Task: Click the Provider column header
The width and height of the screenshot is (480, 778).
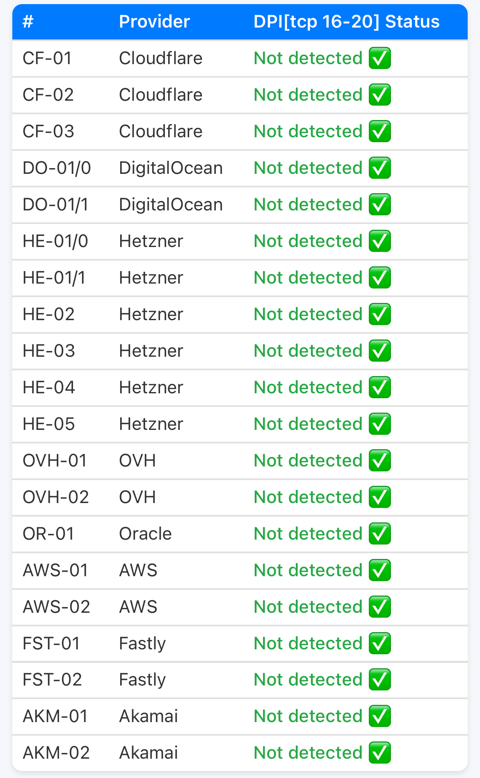Action: point(154,22)
